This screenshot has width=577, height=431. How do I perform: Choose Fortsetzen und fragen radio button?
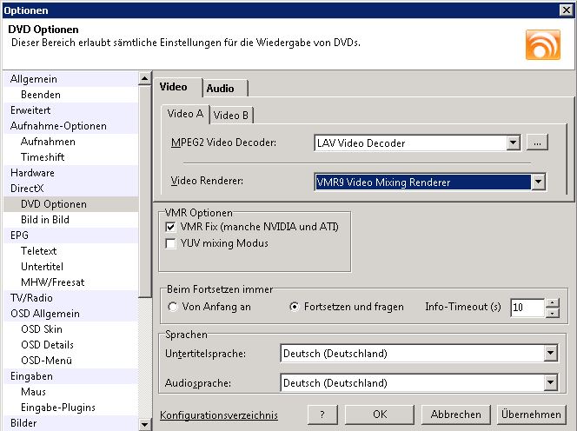pos(294,307)
